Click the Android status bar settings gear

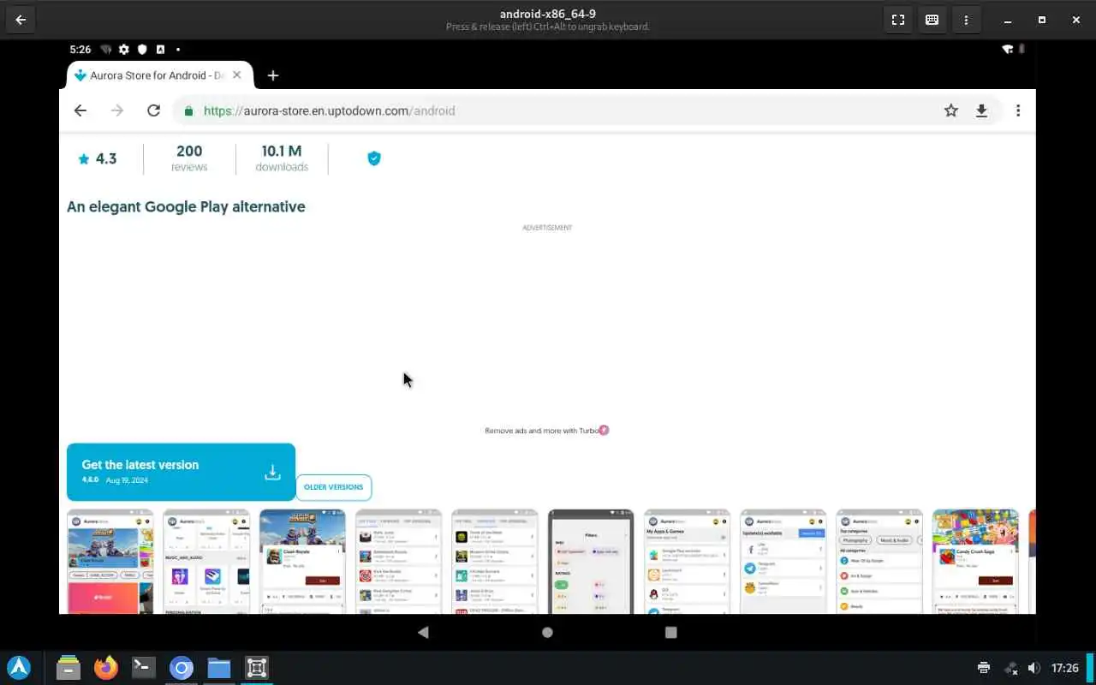click(x=124, y=50)
